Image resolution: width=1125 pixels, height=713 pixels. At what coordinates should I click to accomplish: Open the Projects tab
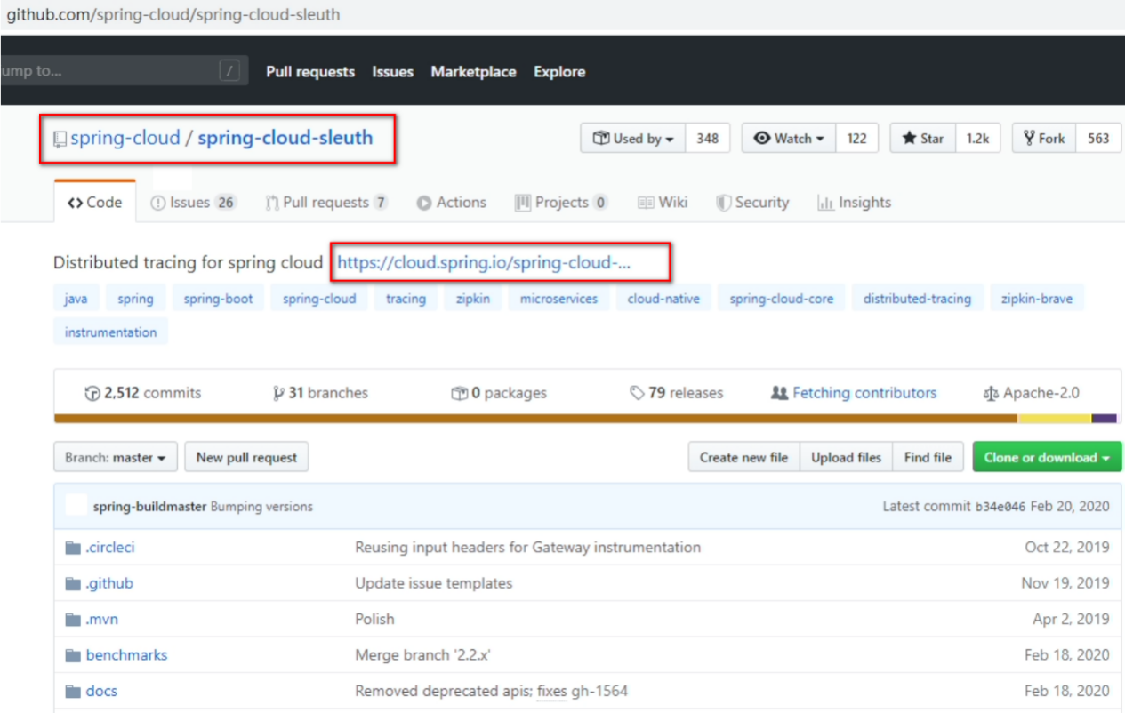tap(561, 203)
